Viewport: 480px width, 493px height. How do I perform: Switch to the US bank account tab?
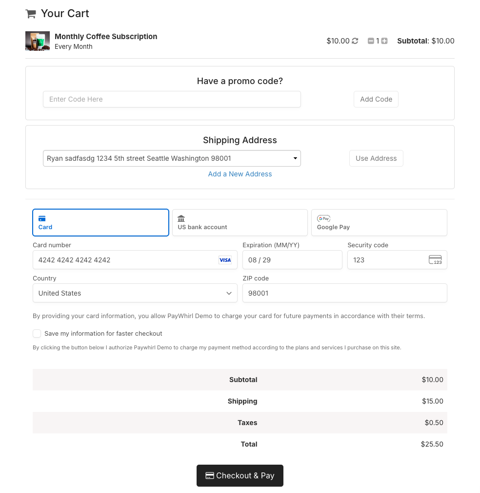click(240, 223)
